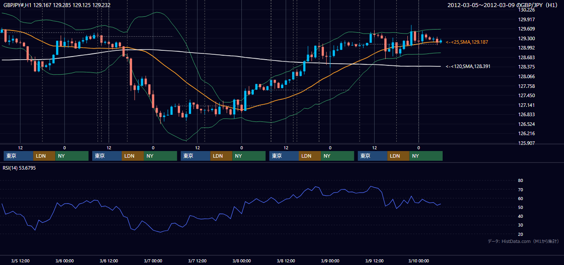
Task: Select the leftmost LDN session block
Action: (44, 156)
